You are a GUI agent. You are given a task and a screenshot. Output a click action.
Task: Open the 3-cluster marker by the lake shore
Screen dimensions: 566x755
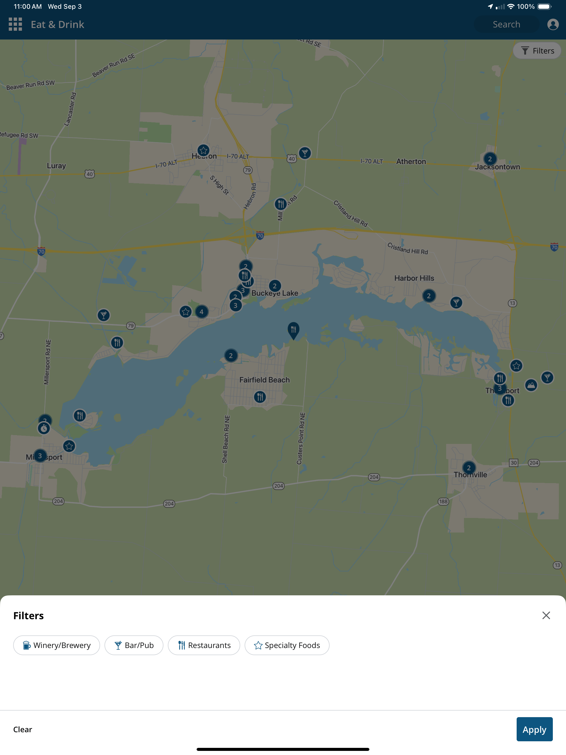[235, 305]
